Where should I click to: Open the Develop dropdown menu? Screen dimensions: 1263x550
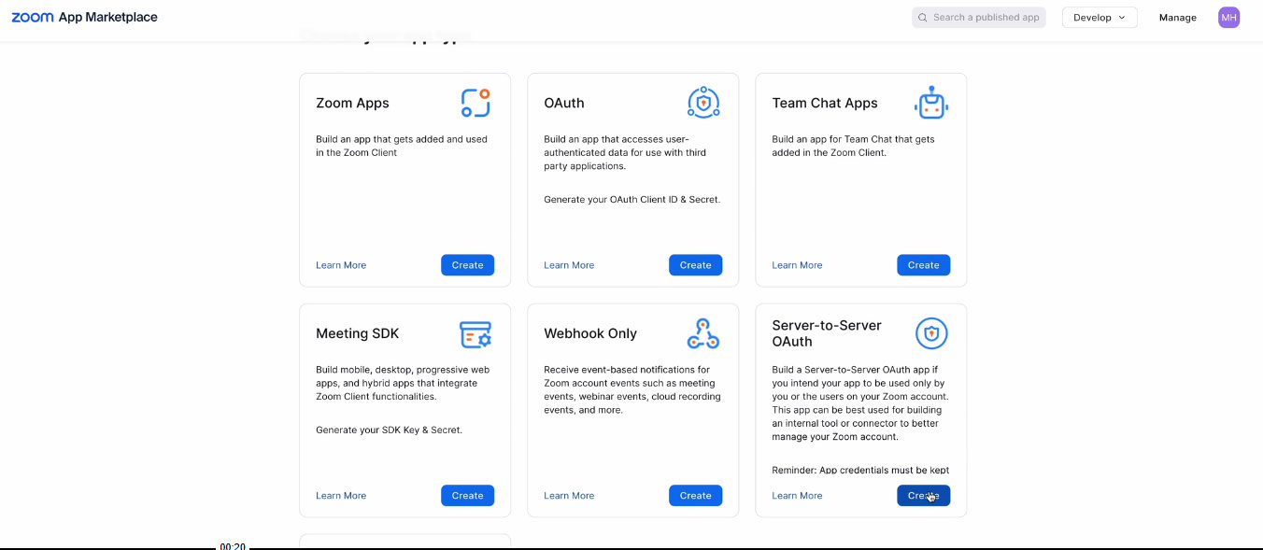click(x=1100, y=18)
